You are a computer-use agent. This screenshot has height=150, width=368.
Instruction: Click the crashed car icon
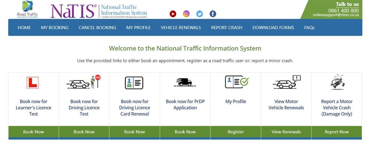tap(337, 82)
